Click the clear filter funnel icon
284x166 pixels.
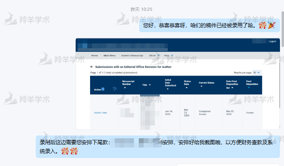coord(115,89)
